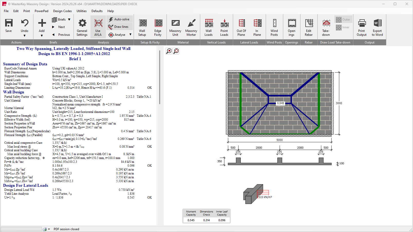Select the Masonry Unit icon
Viewport: 413px width, 232px height.
175,27
